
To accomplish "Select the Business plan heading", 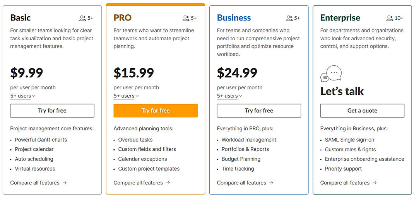I will click(x=234, y=18).
